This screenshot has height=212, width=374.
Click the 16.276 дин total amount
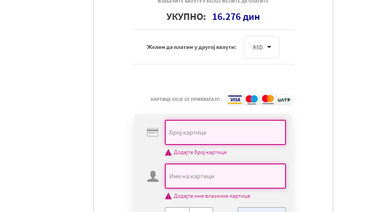click(x=236, y=16)
